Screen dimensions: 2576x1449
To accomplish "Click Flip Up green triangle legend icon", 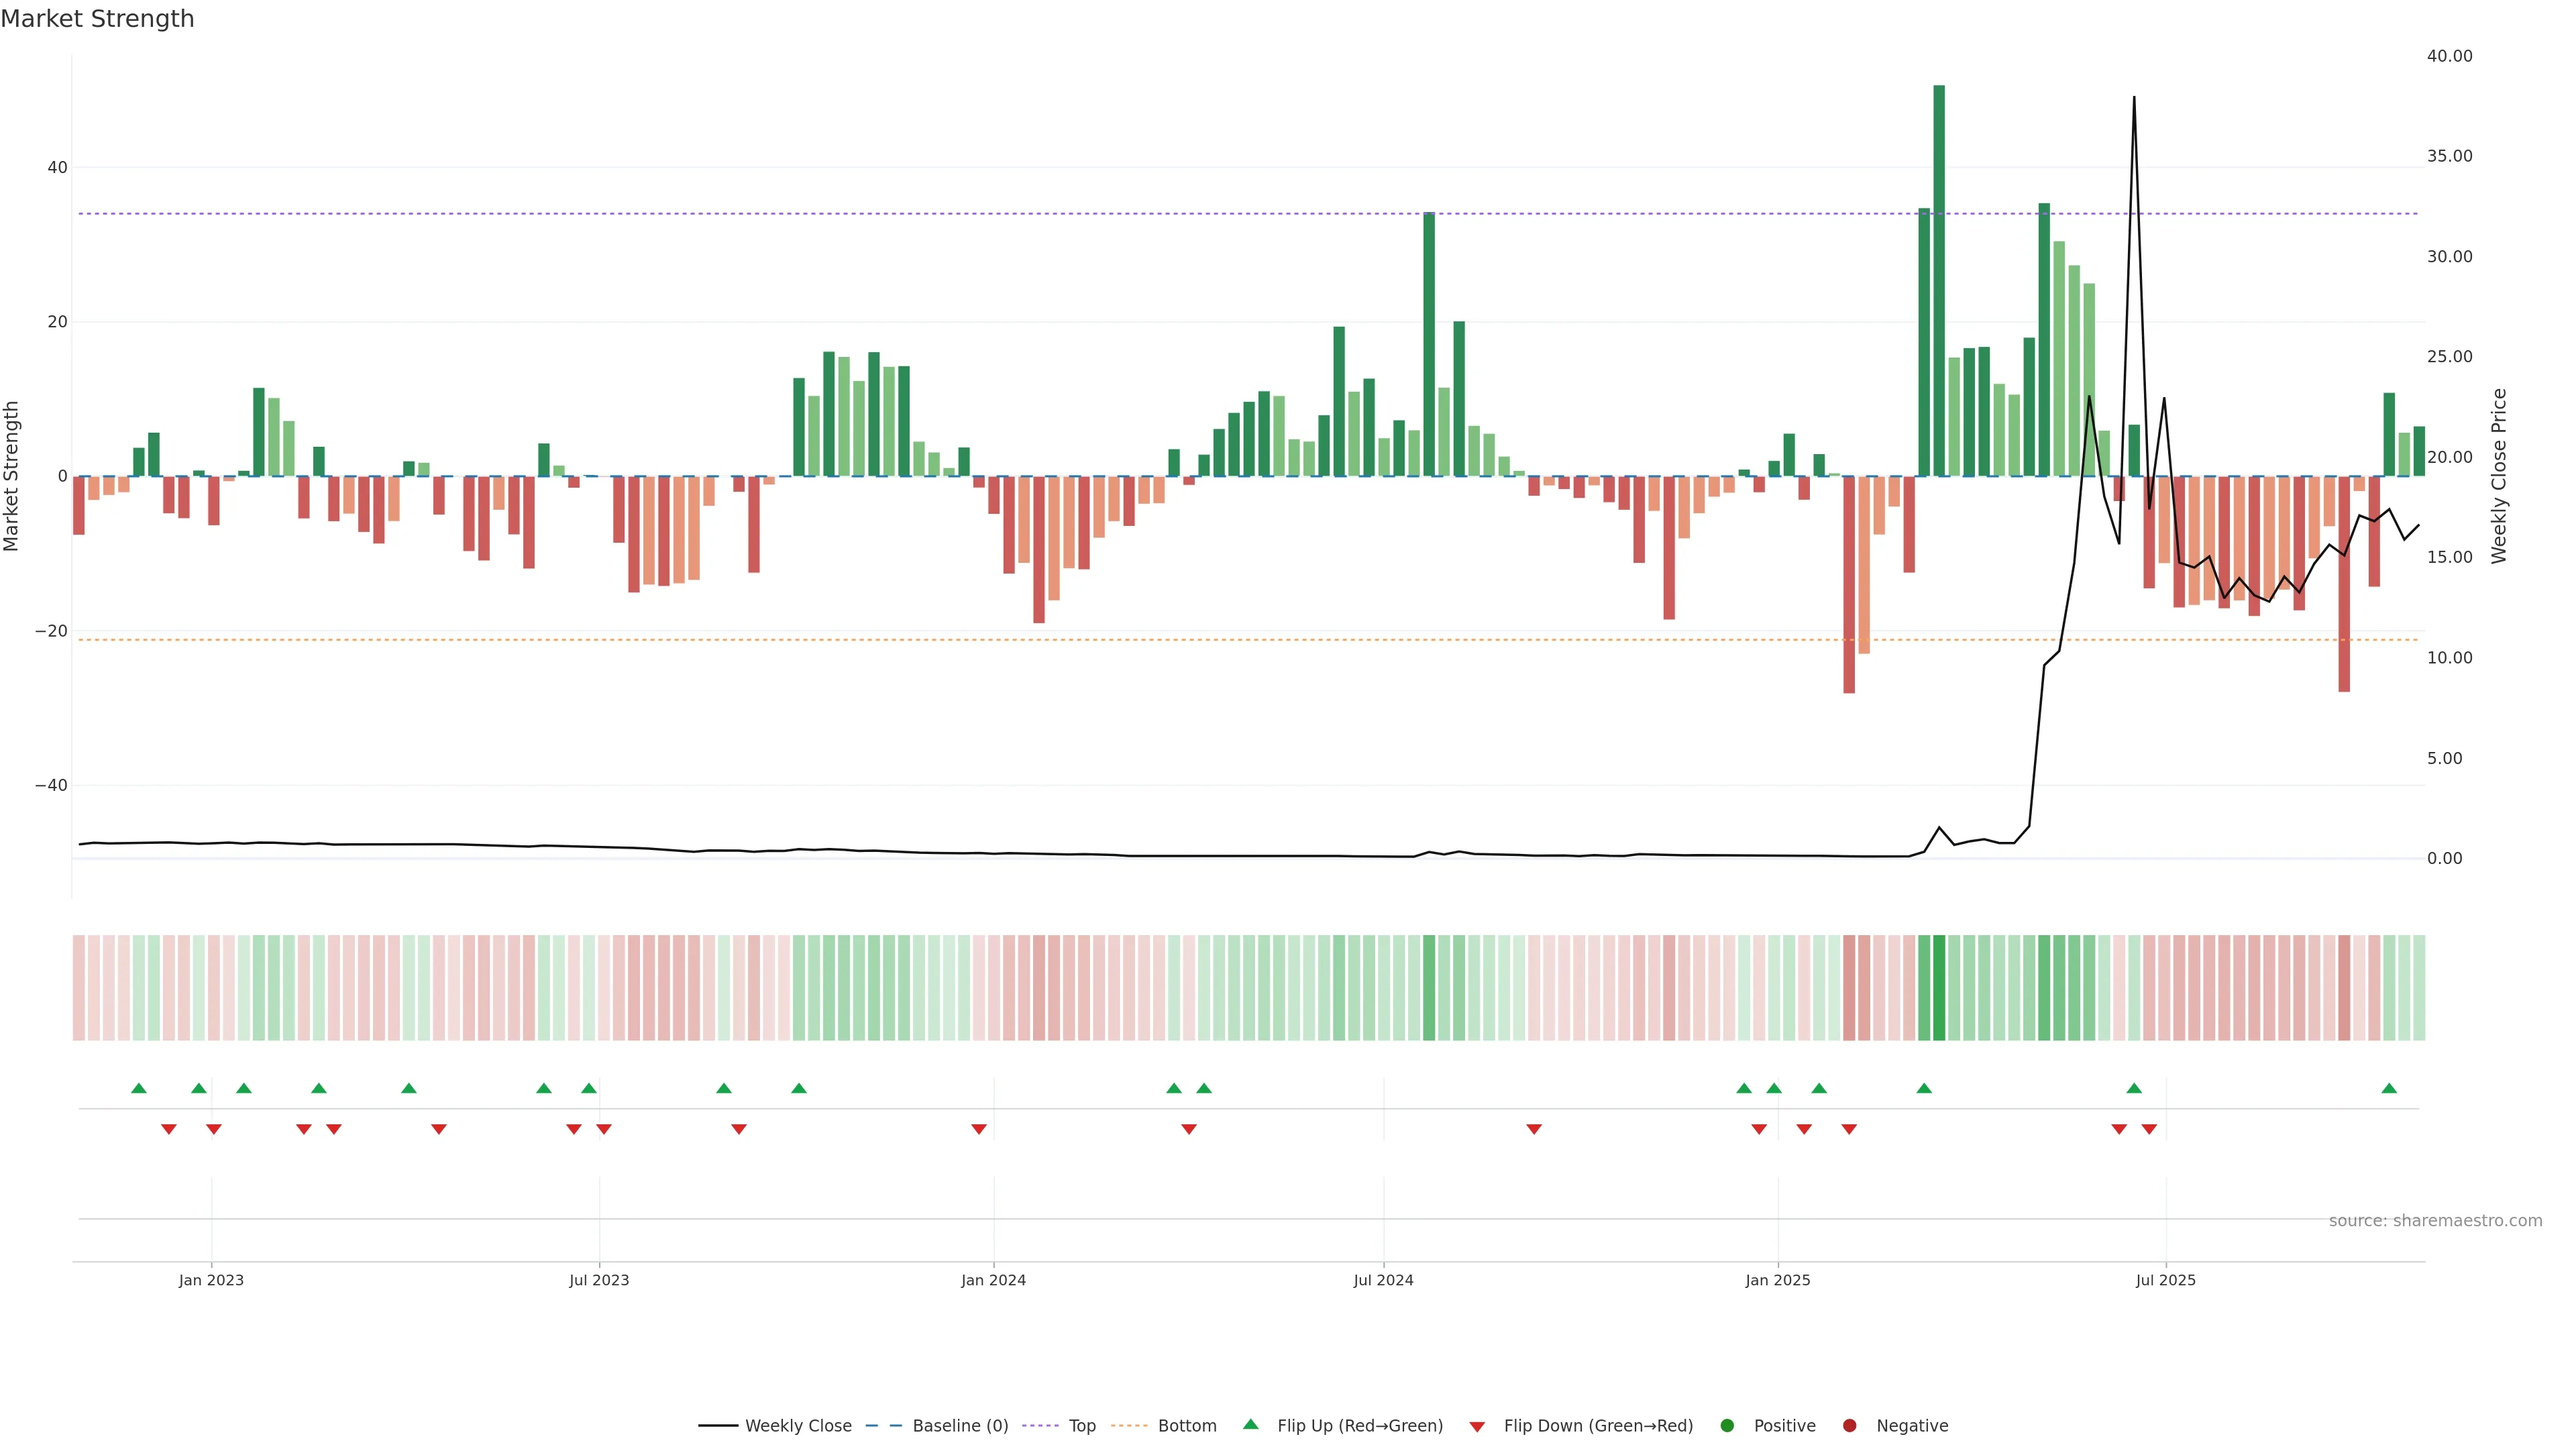I will pos(1250,1424).
